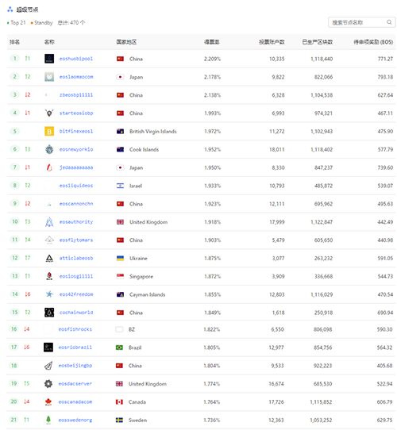397x430 pixels.
Task: Click the eoslaomaocom logo icon
Action: pos(49,77)
